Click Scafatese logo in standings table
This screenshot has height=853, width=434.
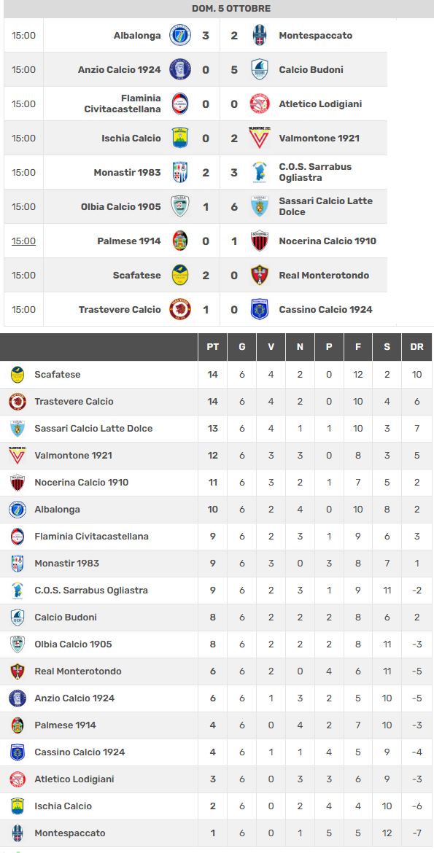click(18, 374)
